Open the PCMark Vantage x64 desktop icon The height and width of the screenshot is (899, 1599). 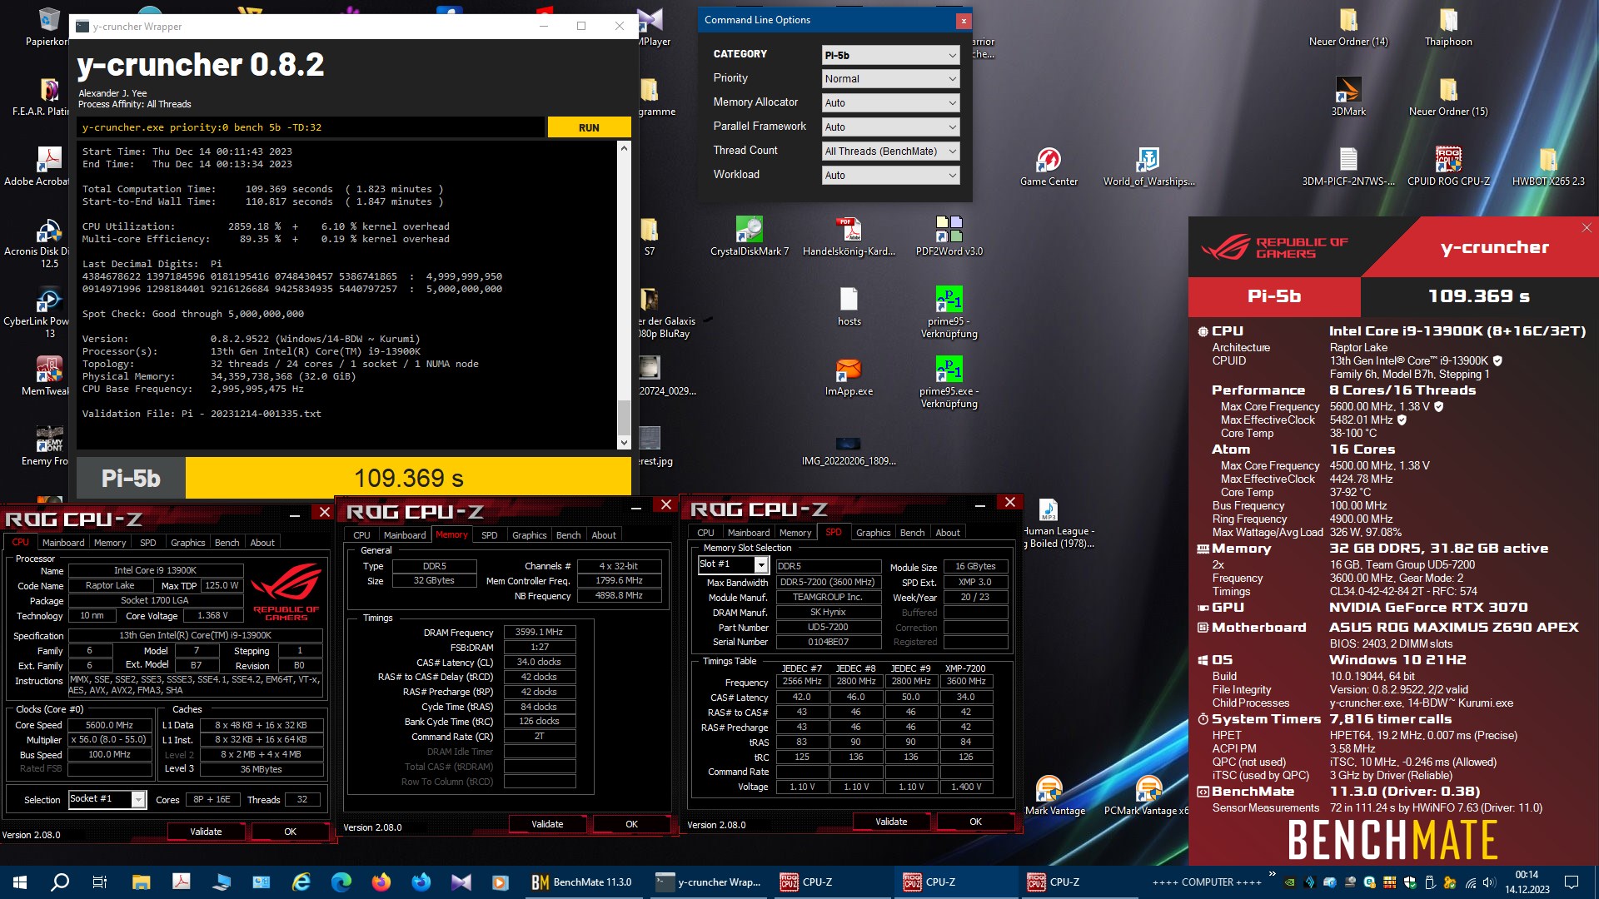pyautogui.click(x=1148, y=796)
